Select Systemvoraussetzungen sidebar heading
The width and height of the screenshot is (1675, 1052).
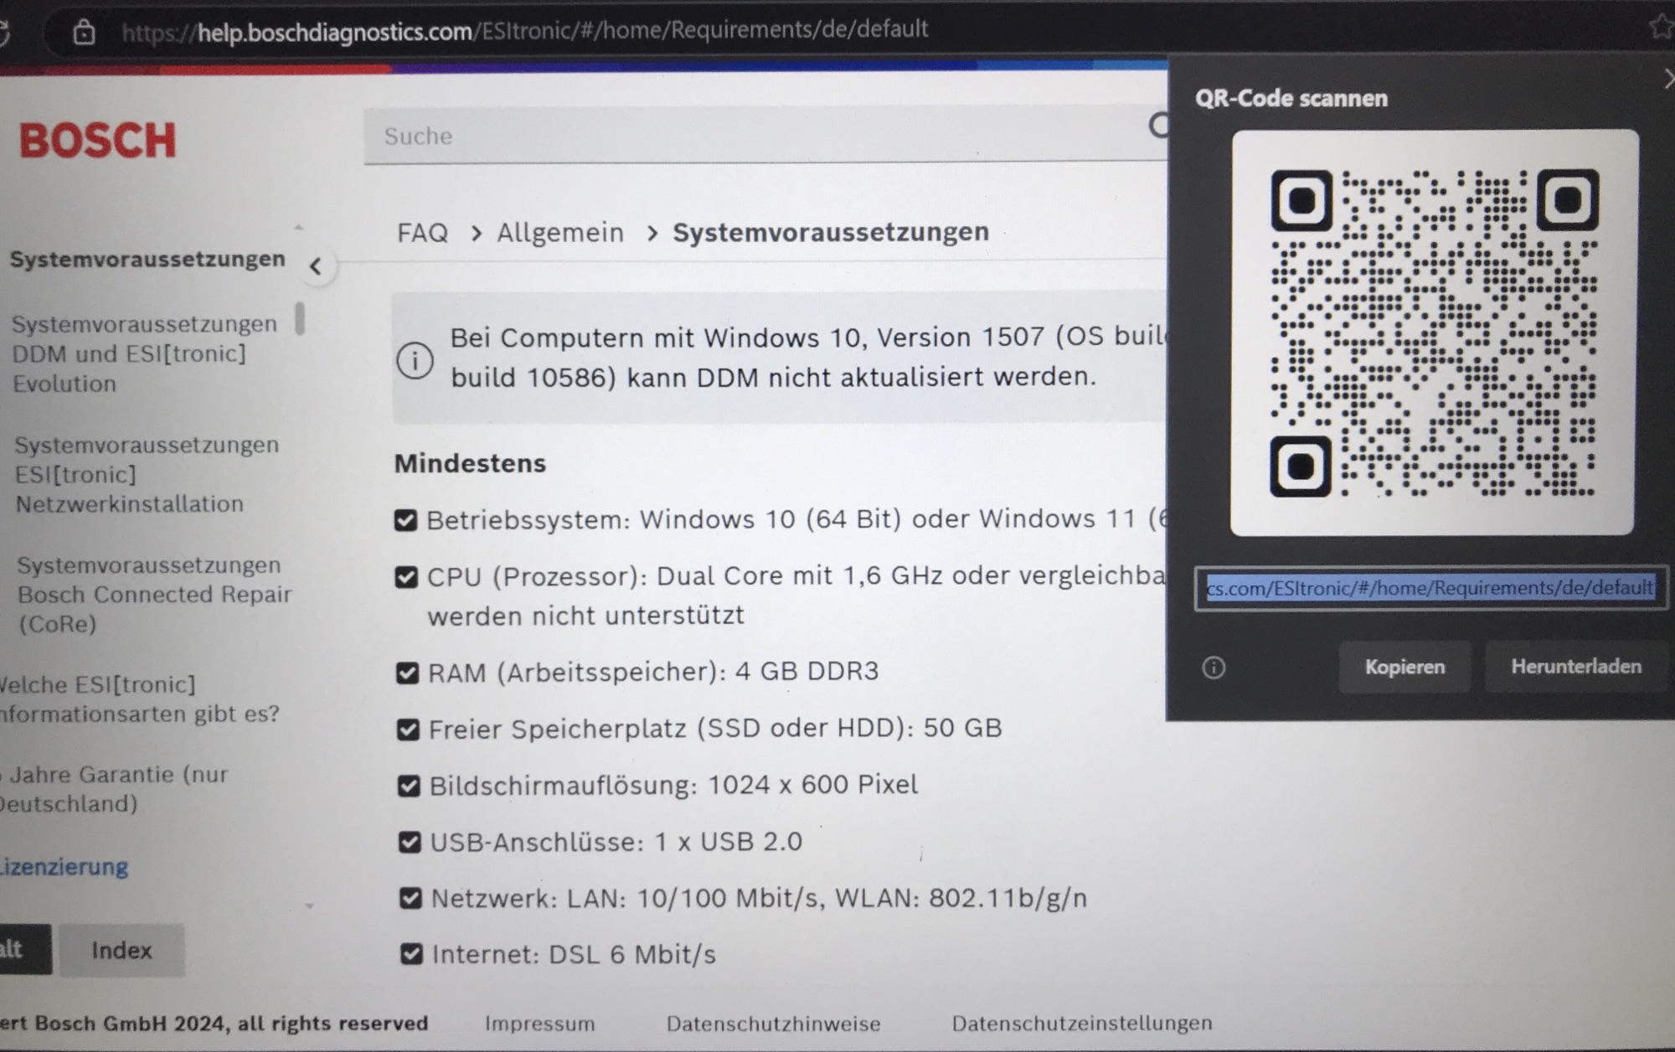click(x=147, y=259)
